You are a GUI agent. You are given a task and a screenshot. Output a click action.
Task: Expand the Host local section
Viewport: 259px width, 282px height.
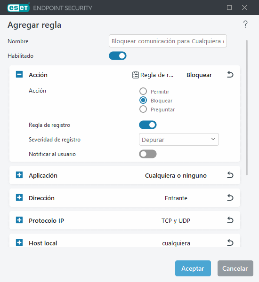tap(19, 243)
